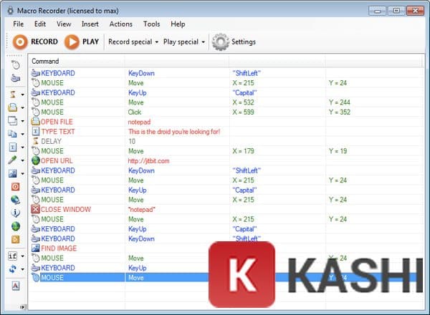The width and height of the screenshot is (430, 315).
Task: Open the arrow beside the window icon
Action: 22,121
